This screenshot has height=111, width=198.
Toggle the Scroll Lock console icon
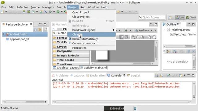coord(161,75)
